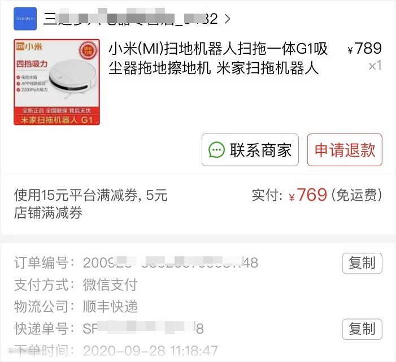Copy the order number with 复制
Image resolution: width=396 pixels, height=362 pixels.
coord(362,263)
